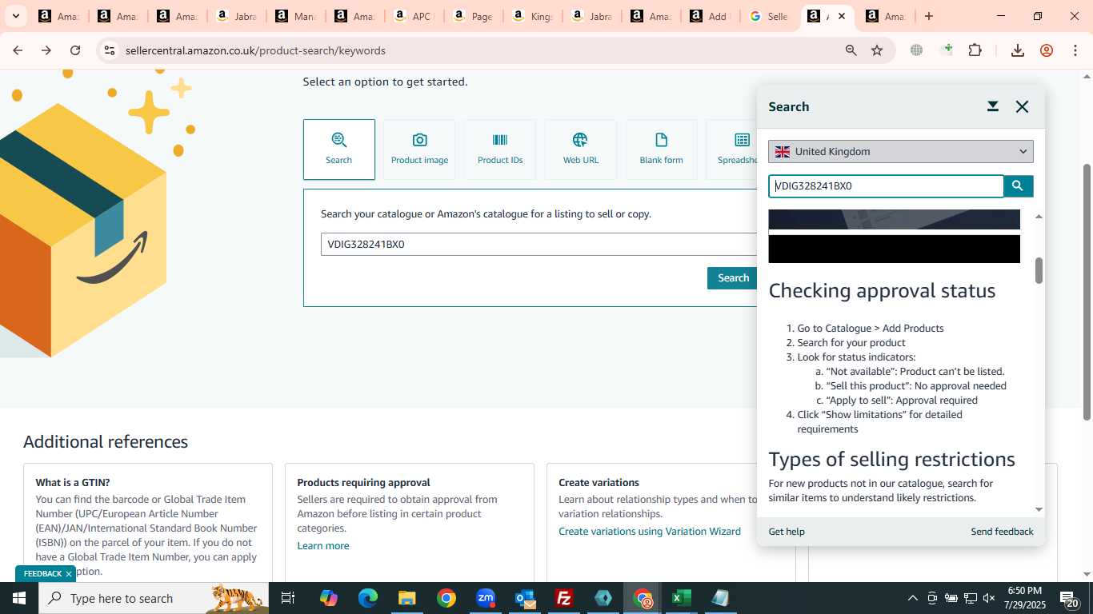Image resolution: width=1093 pixels, height=614 pixels.
Task: Open the Chrome three-dot menu
Action: [1075, 50]
